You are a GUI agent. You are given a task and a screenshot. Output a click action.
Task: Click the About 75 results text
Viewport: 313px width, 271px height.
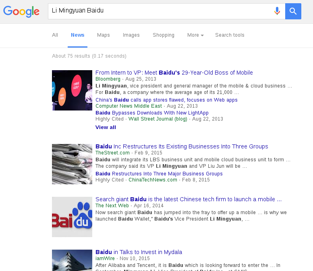(x=89, y=56)
